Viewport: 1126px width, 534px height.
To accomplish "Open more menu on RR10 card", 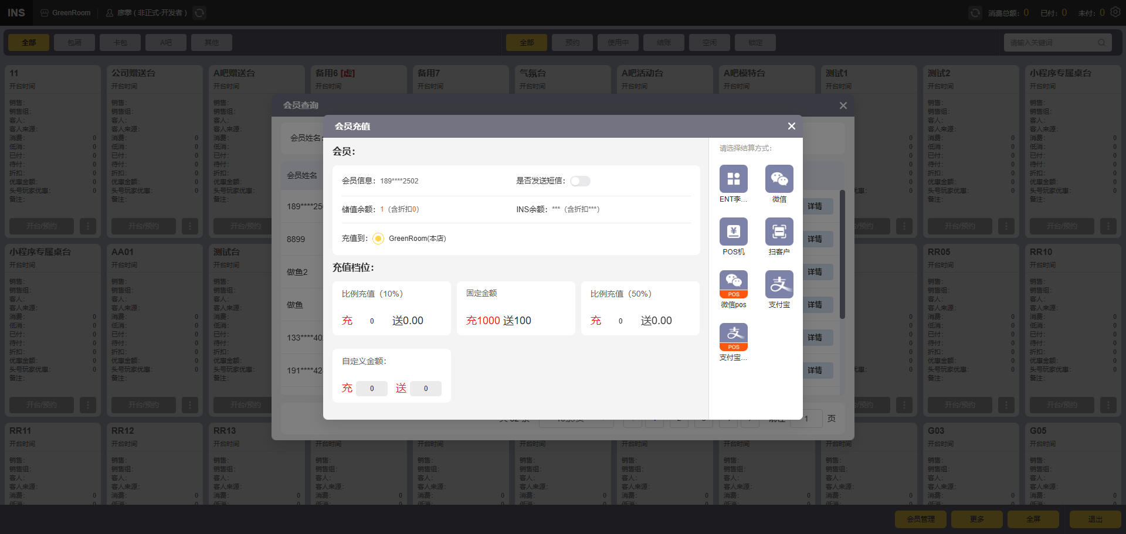I will [1108, 404].
